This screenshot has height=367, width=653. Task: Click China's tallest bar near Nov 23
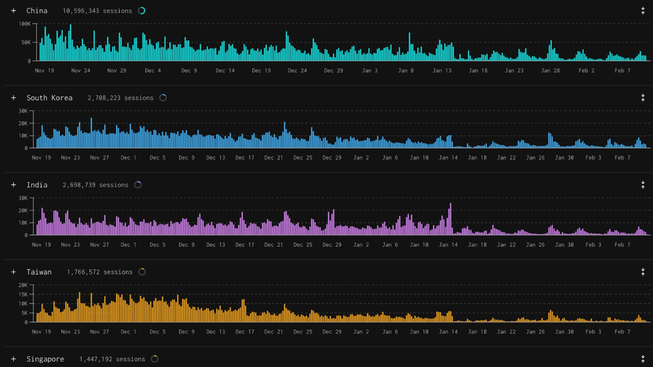tap(71, 43)
